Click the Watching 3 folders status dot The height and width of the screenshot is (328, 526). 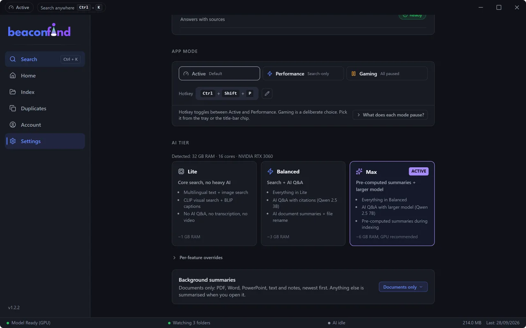tap(169, 323)
